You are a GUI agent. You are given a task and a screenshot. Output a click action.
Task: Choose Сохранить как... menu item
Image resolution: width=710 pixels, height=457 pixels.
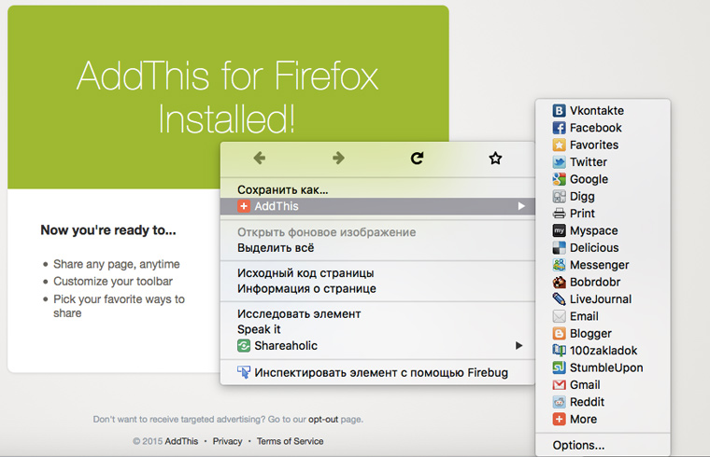point(377,190)
